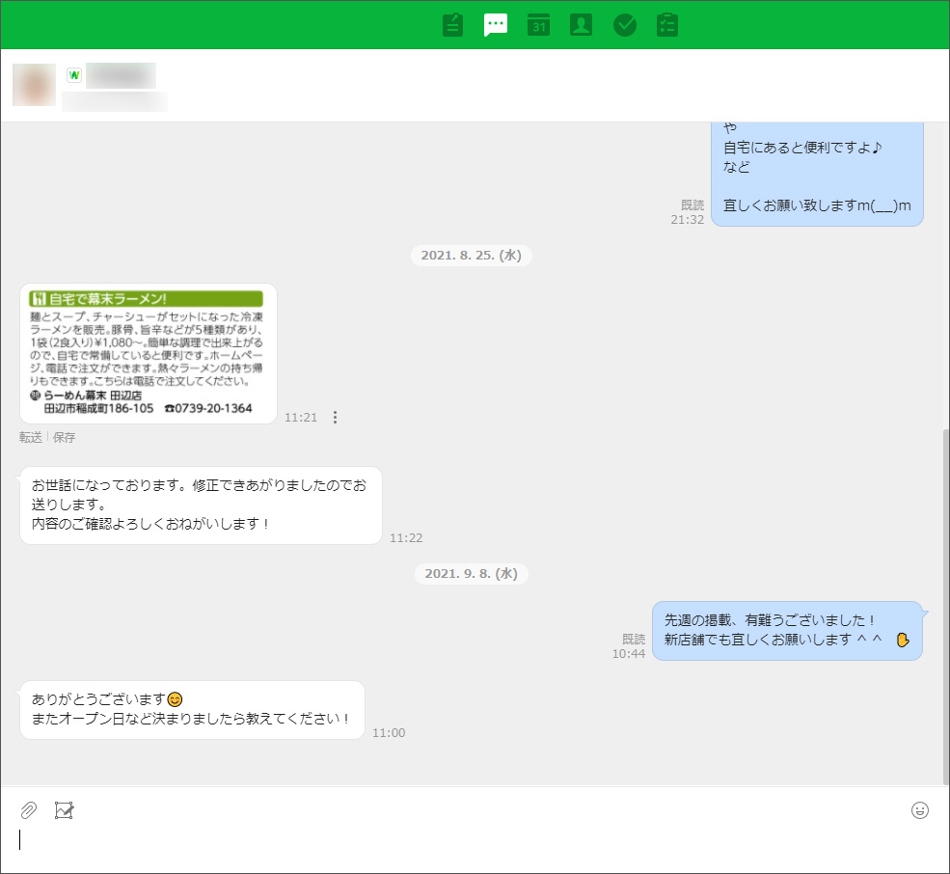Open the emoji sticker picker
Viewport: 950px width, 874px height.
coord(920,810)
